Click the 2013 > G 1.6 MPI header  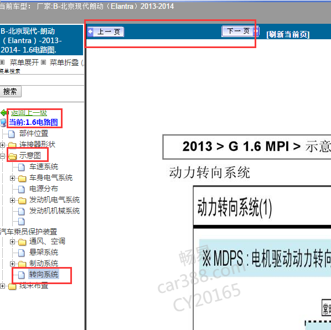click(247, 147)
